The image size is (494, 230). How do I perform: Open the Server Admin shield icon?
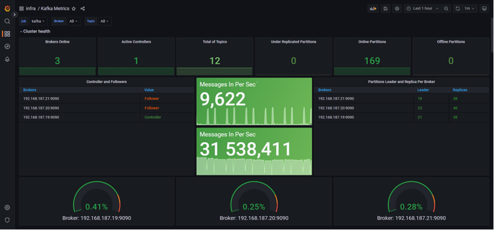tap(7, 220)
